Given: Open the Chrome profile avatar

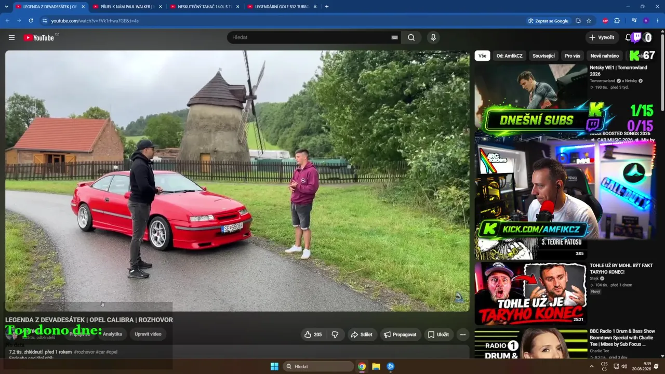Looking at the screenshot, I should tap(646, 21).
